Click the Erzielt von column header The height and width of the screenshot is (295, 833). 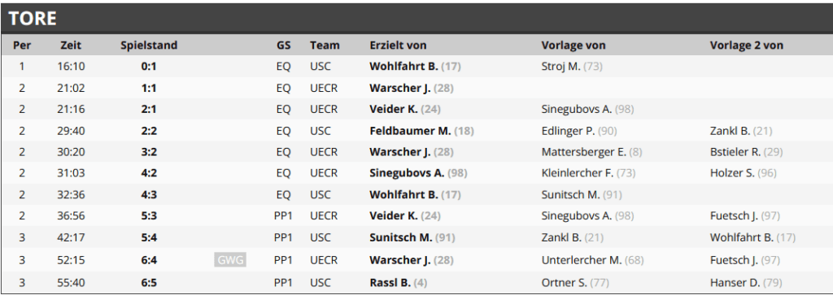pos(398,45)
